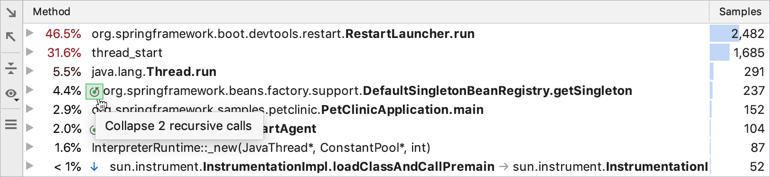Open the eye view options dropdown

[12, 94]
